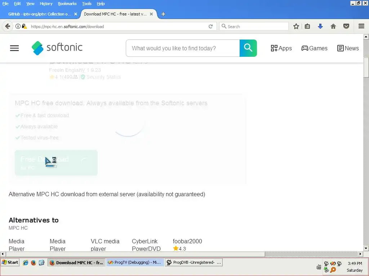Open the Firefox hamburger menu
The height and width of the screenshot is (276, 369).
coord(361,26)
